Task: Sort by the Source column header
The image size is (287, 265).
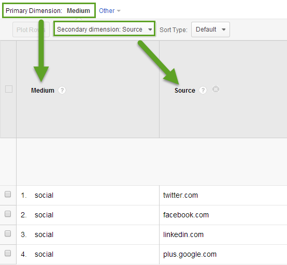Action: click(x=185, y=91)
